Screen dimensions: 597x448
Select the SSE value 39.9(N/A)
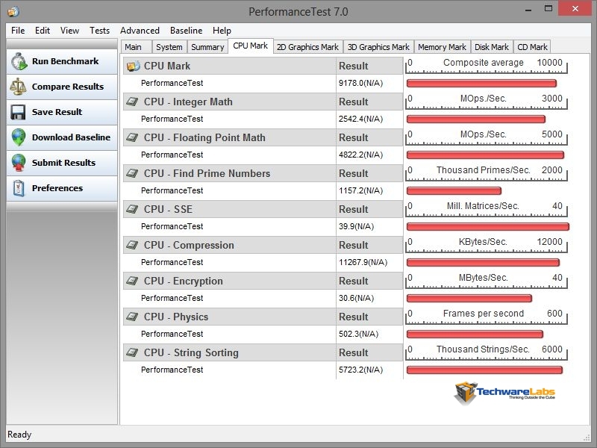(357, 226)
